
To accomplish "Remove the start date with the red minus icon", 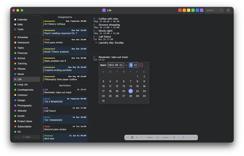I will point(141,65).
